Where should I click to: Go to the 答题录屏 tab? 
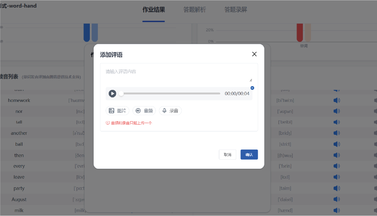coord(236,10)
